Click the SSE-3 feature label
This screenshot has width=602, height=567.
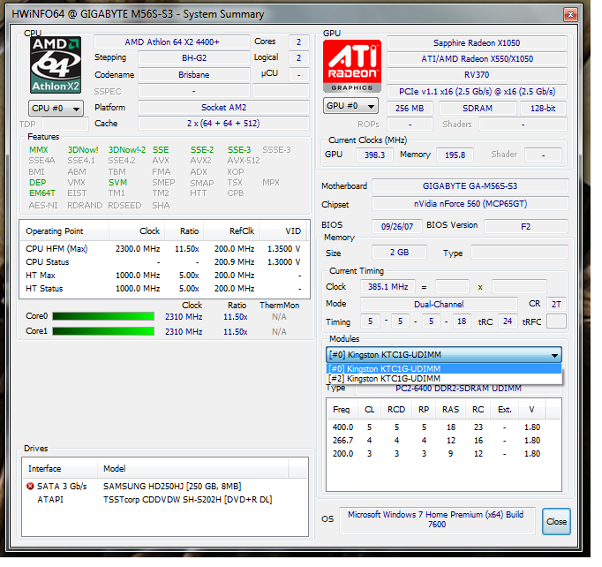pos(239,150)
